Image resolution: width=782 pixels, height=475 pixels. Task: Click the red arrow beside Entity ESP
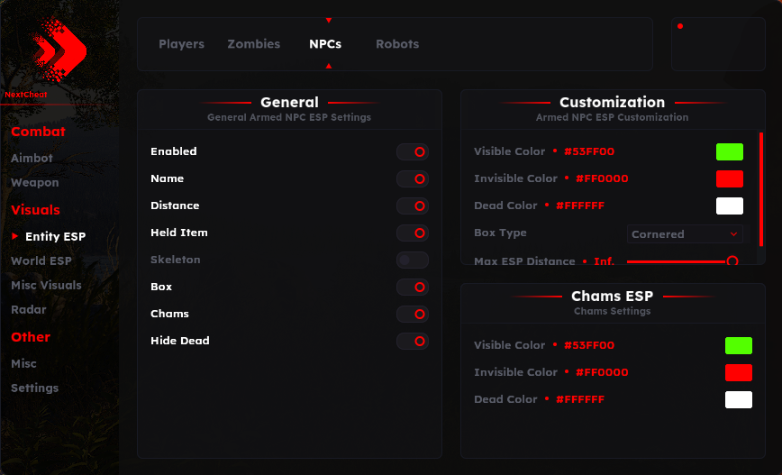tap(15, 236)
